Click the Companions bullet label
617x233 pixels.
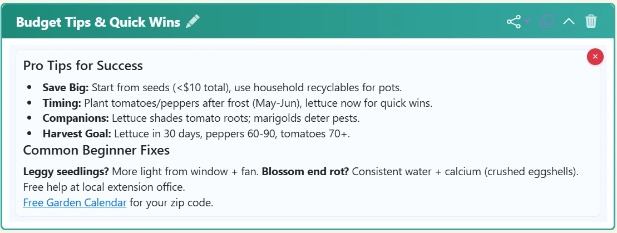tap(76, 118)
